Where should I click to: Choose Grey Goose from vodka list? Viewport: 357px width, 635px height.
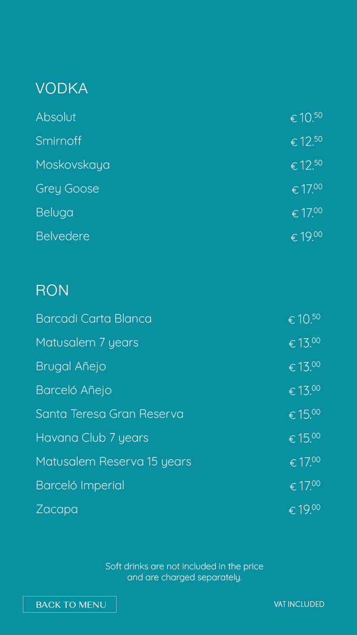179,189
